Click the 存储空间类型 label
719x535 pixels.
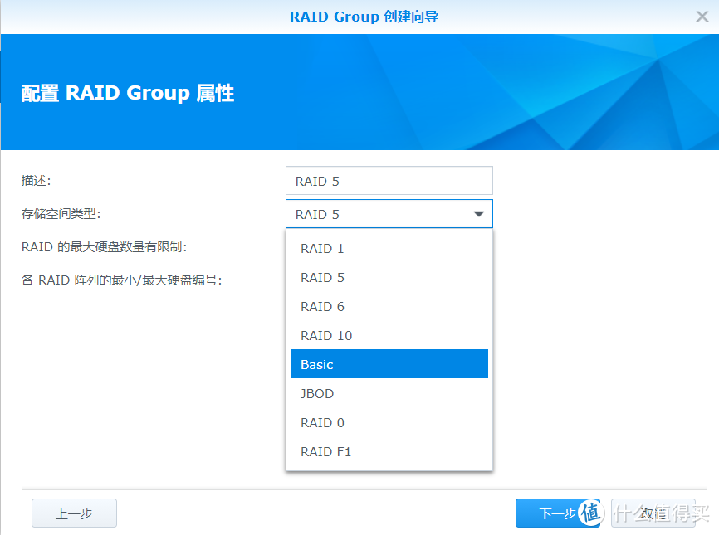[x=58, y=214]
